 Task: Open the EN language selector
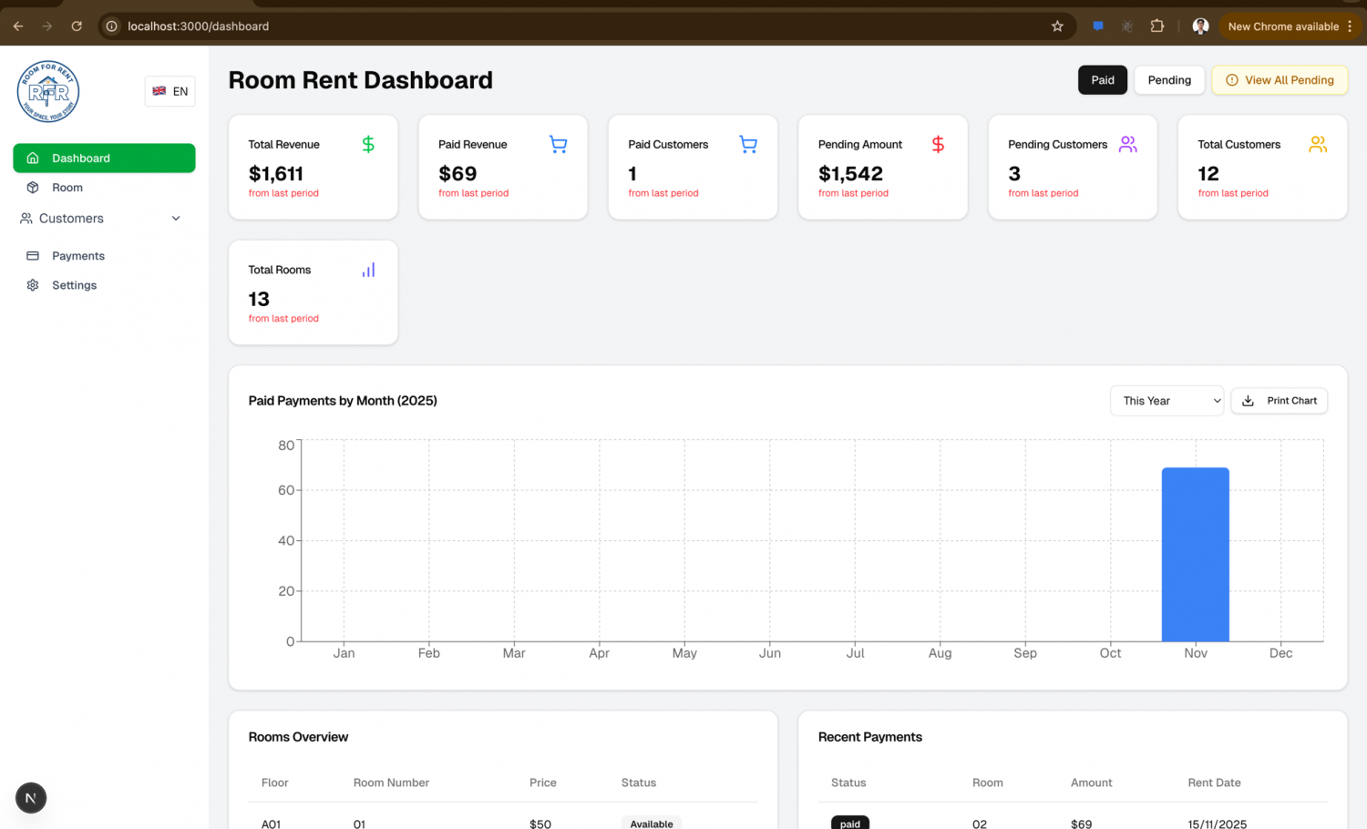point(170,91)
